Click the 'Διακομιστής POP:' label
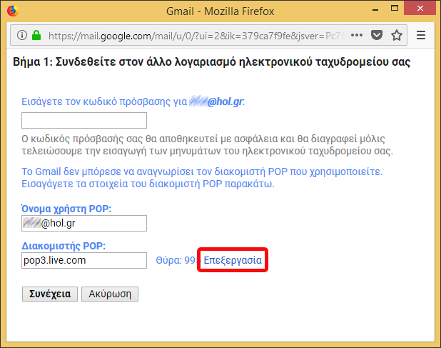The width and height of the screenshot is (441, 348). click(64, 246)
